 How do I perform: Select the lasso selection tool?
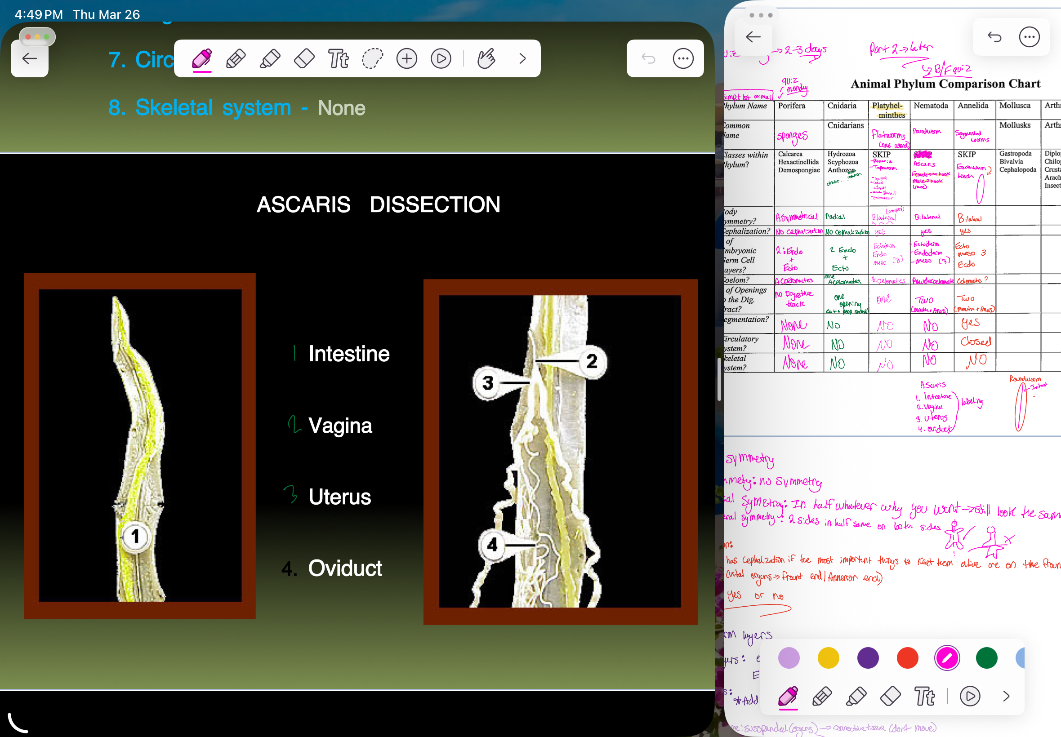click(372, 59)
